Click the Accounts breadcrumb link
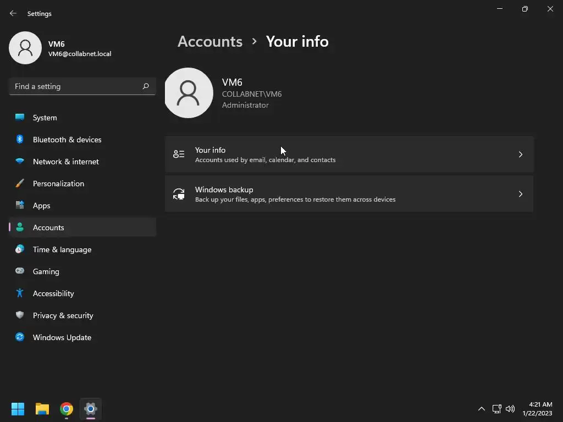Image resolution: width=563 pixels, height=422 pixels. (210, 42)
